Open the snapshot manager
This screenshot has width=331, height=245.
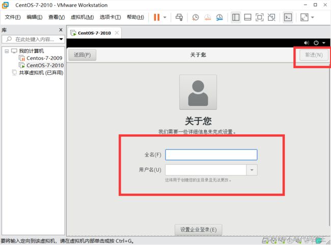pos(219,17)
